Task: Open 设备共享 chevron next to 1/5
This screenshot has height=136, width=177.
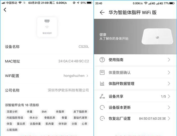Action: pos(169,96)
